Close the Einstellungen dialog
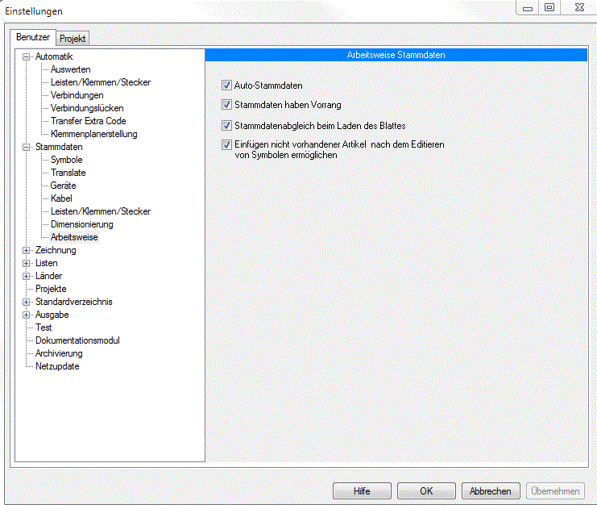Viewport: 597px width, 505px height. (579, 7)
